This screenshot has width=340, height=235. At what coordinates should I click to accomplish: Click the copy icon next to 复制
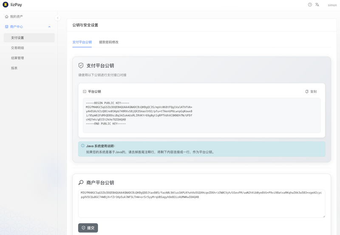click(307, 91)
